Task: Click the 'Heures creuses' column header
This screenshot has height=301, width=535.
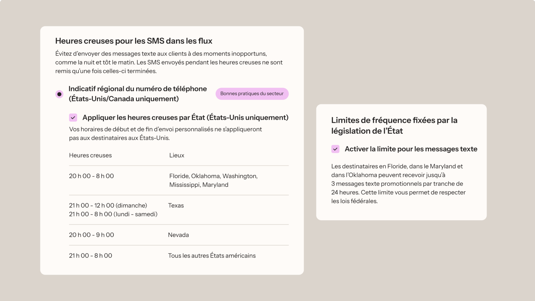Action: [90, 155]
